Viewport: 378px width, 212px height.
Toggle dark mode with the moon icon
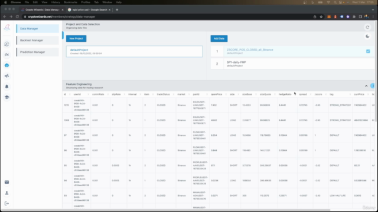pyautogui.click(x=367, y=37)
